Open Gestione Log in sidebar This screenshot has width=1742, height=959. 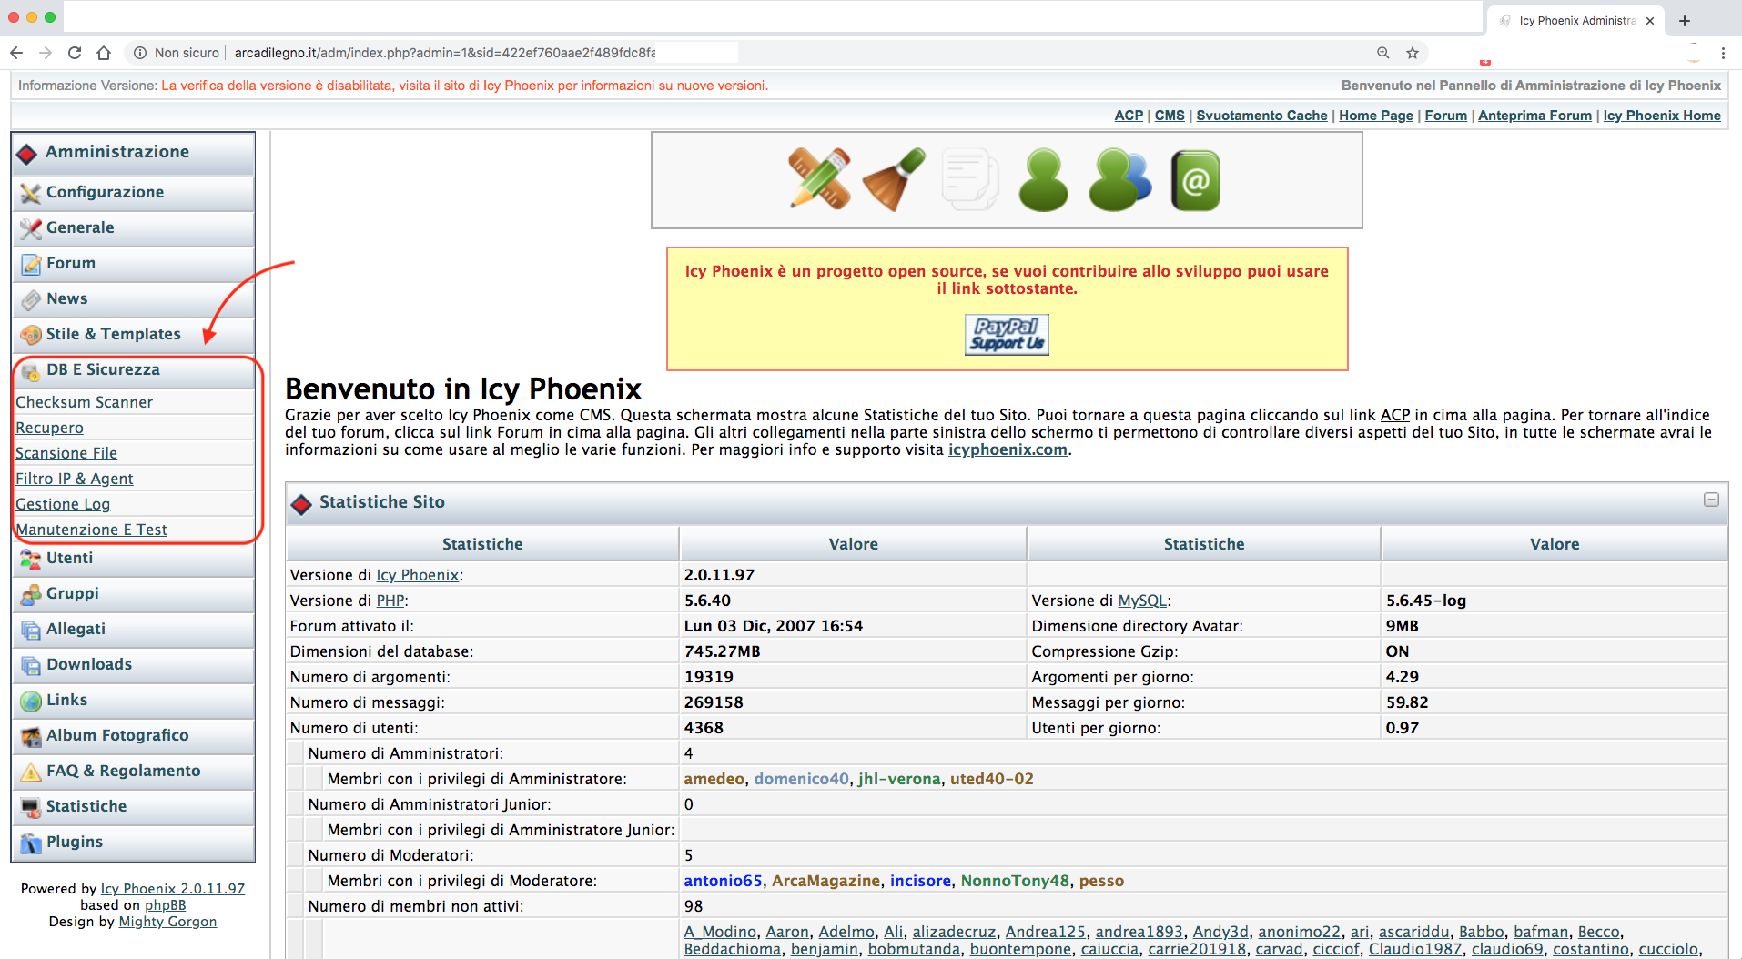tap(63, 504)
